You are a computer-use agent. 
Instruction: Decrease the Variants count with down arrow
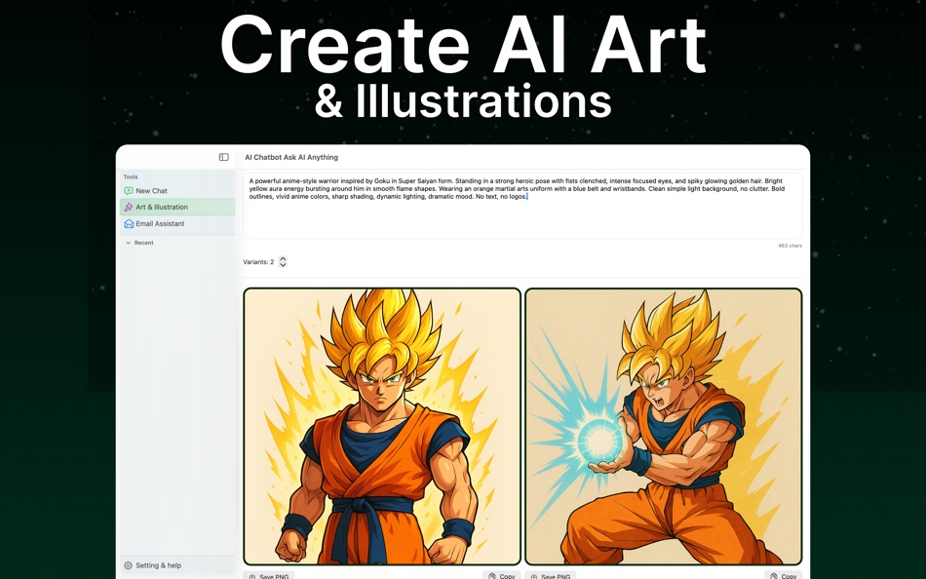[283, 265]
